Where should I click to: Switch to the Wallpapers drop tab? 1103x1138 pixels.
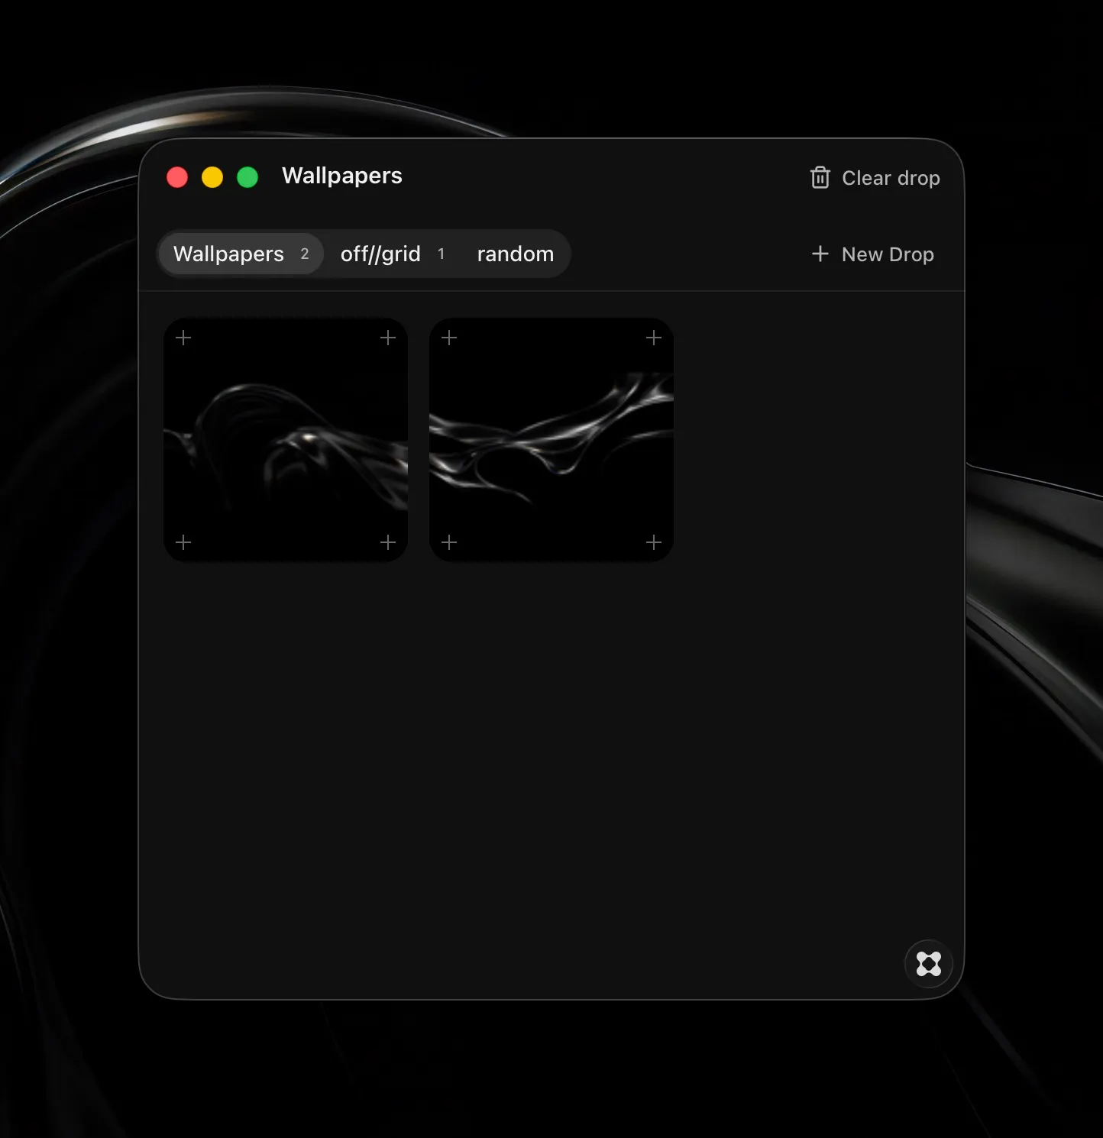click(241, 254)
